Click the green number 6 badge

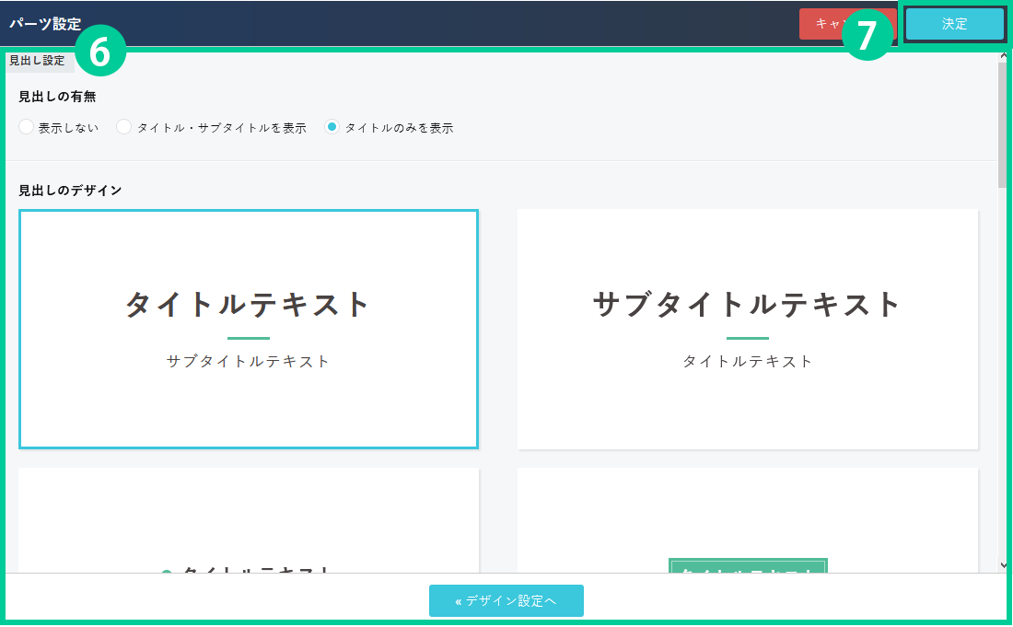[99, 53]
